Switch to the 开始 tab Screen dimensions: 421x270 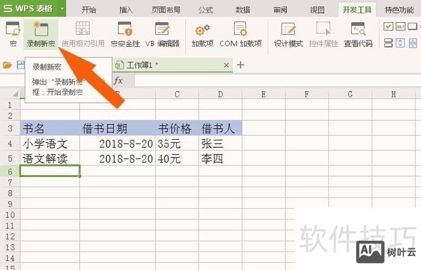pos(89,10)
